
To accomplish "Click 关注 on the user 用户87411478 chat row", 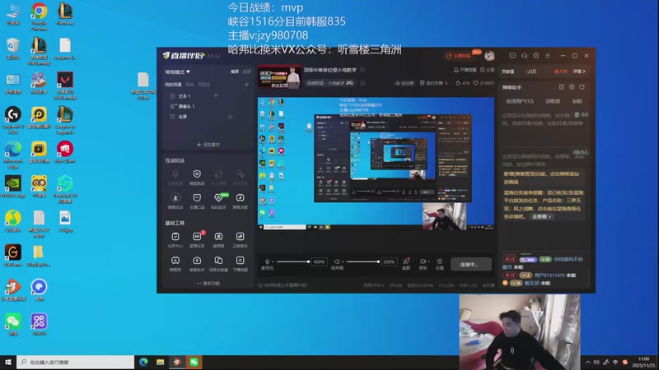I will click(x=510, y=275).
